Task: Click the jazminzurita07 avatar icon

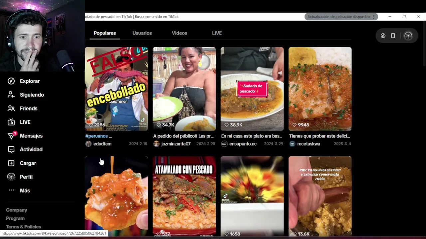Action: point(156,144)
